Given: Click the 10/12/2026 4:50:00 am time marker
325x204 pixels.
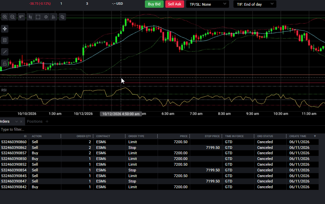Looking at the screenshot, I should (x=121, y=114).
